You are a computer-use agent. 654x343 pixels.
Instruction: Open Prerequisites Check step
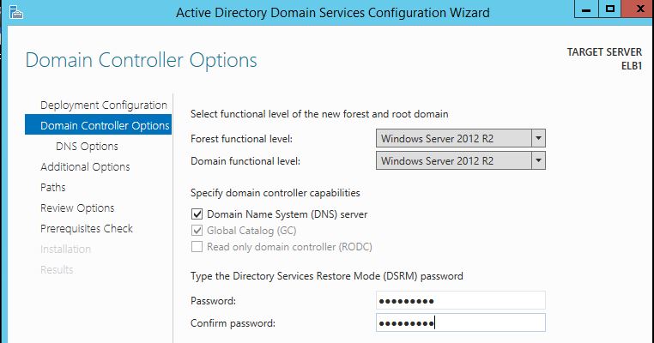point(87,228)
